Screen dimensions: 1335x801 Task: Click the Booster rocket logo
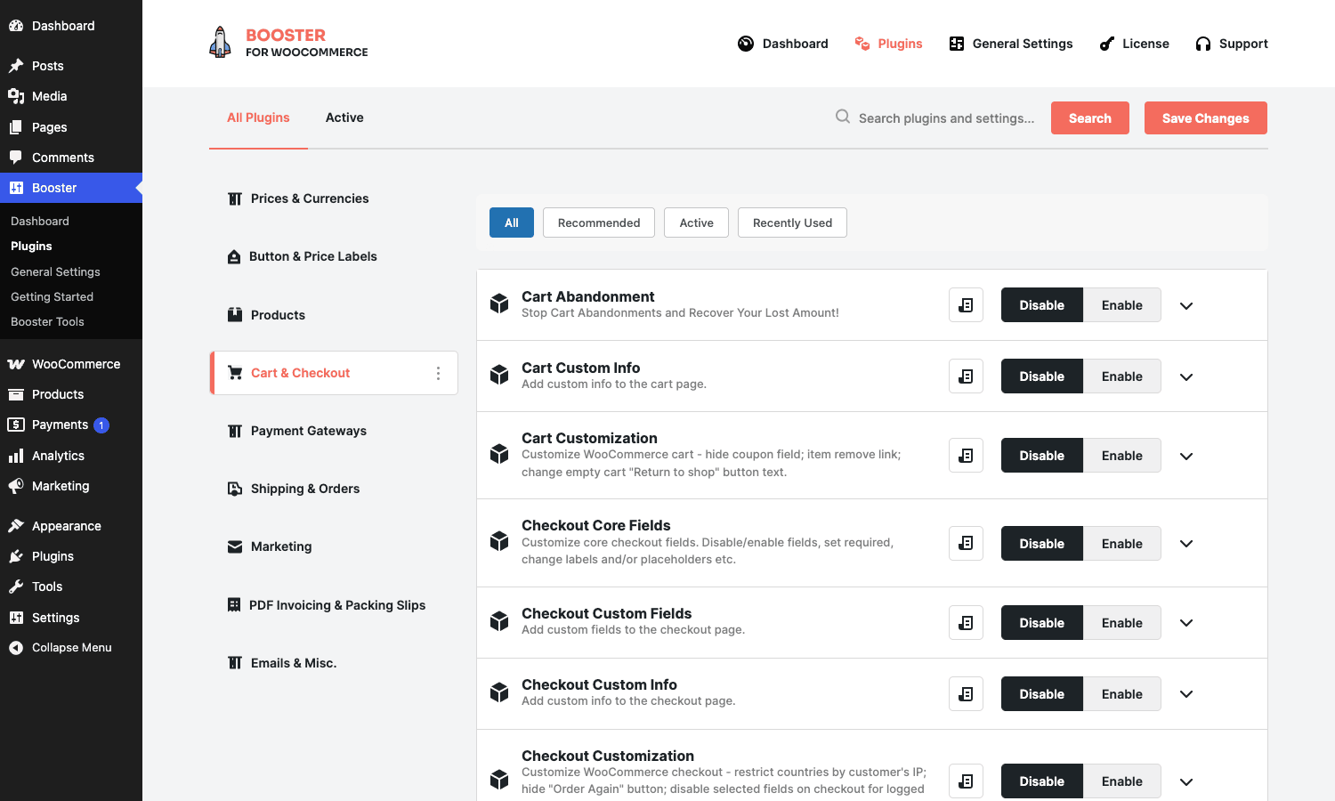(x=220, y=43)
